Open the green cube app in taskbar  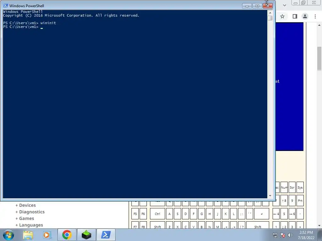click(86, 235)
